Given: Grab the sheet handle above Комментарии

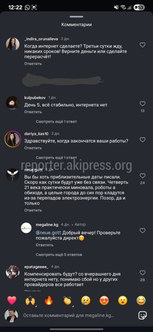Looking at the screenshot, I should [76, 17].
